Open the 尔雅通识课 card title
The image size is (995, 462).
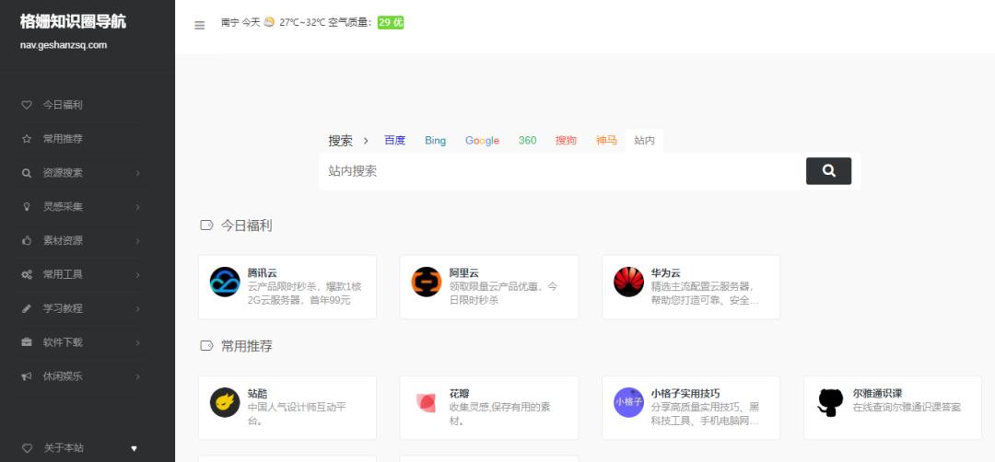point(878,394)
